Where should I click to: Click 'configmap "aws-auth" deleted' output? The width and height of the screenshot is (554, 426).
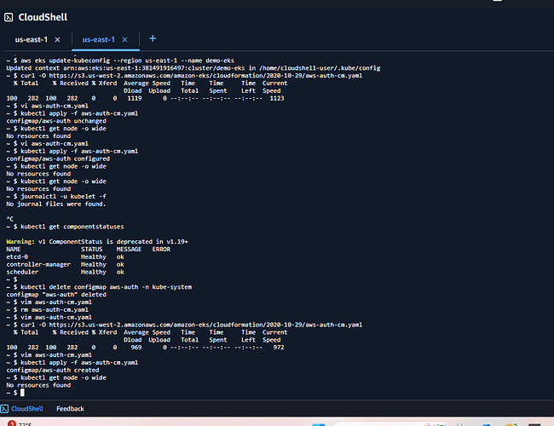coord(56,295)
